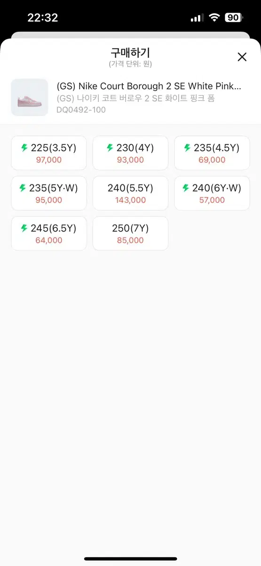Choose the 97,000 won price

pos(49,160)
